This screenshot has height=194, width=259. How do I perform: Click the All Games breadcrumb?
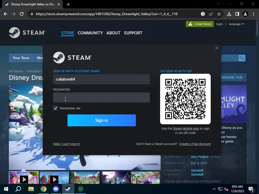pos(16,71)
